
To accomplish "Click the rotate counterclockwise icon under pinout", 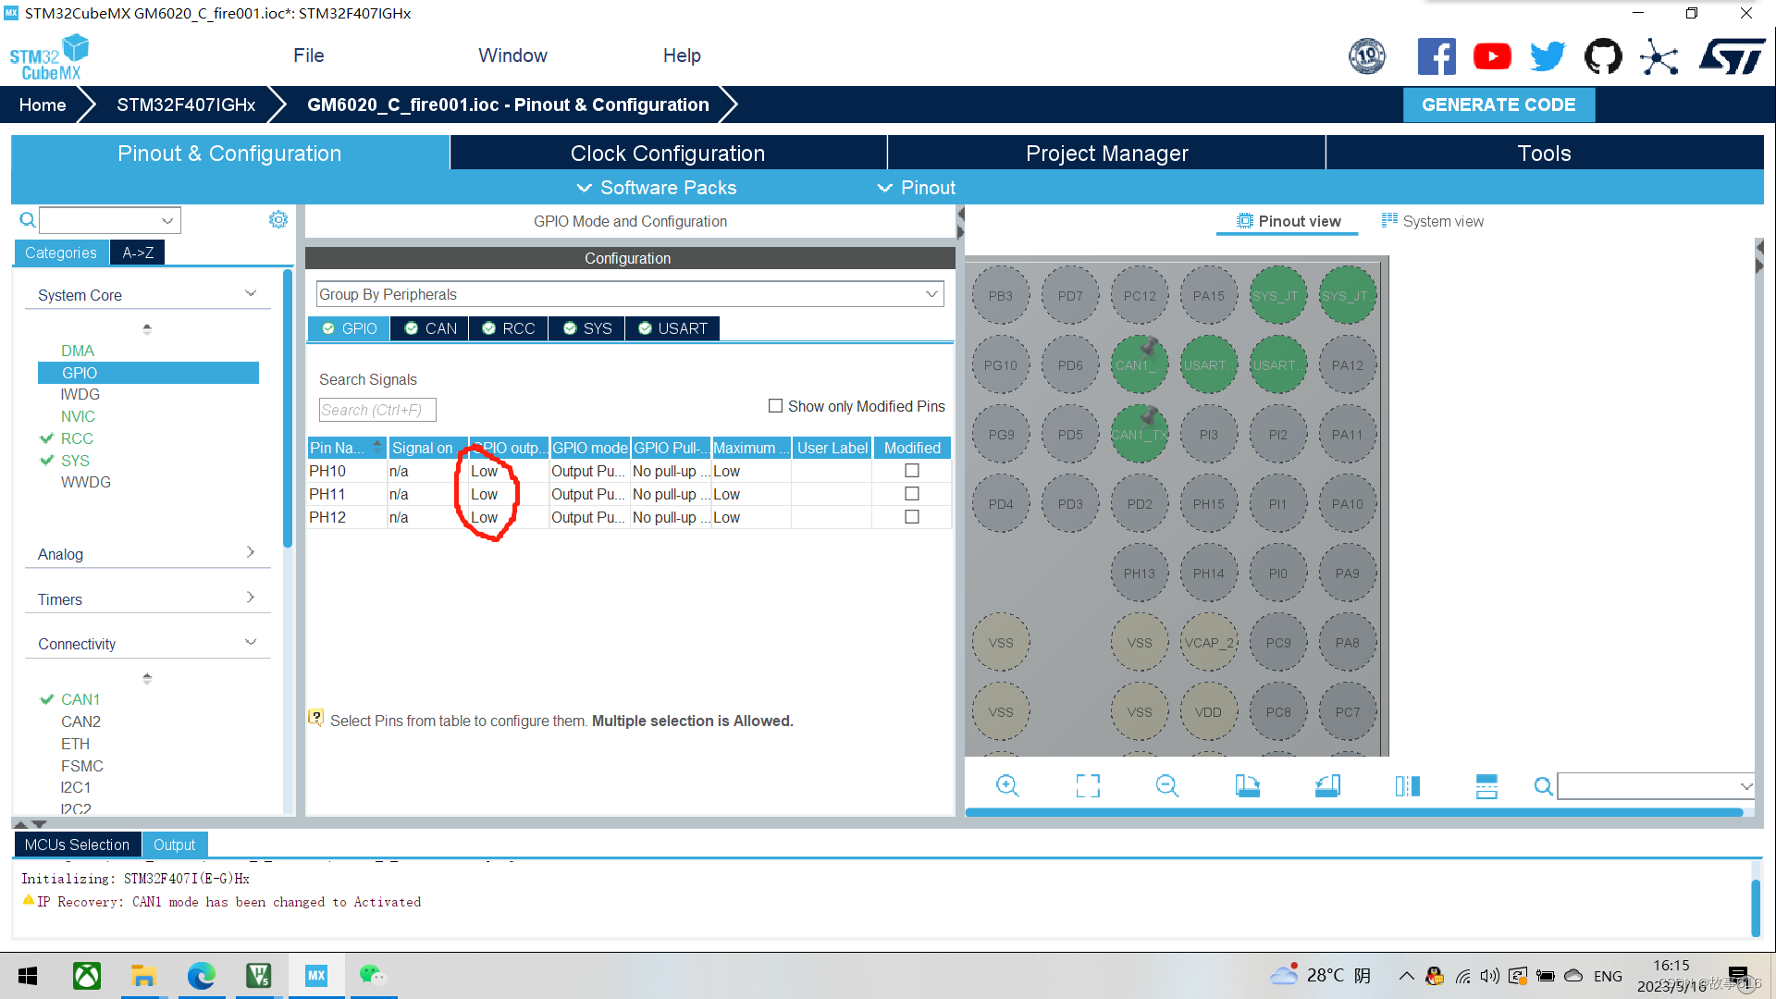I will [1327, 786].
